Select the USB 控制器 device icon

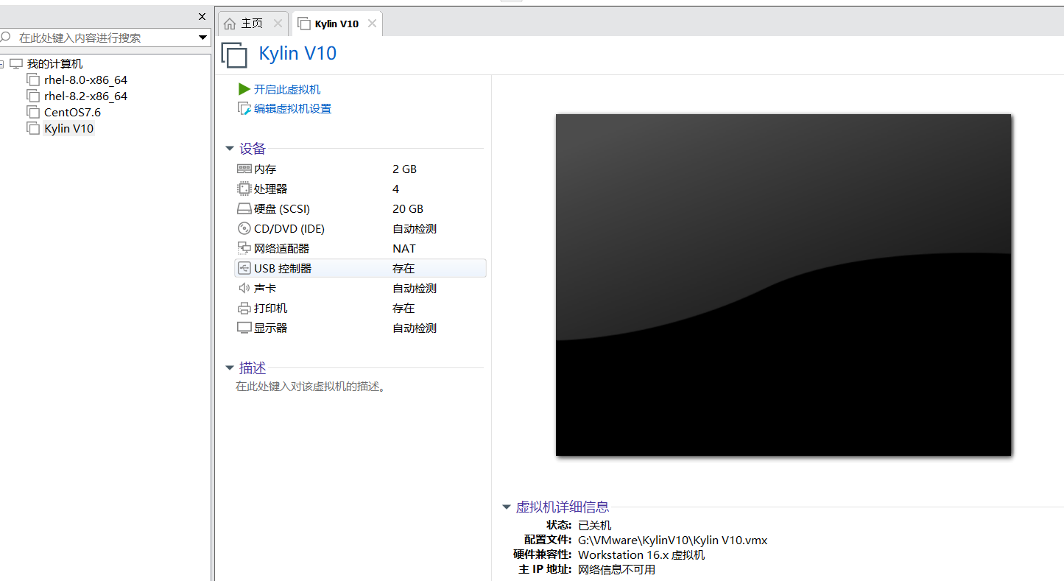coord(244,268)
